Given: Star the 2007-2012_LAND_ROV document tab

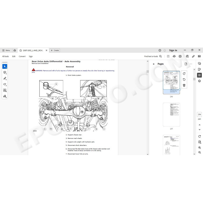Looking at the screenshot, I should (x=21, y=50).
